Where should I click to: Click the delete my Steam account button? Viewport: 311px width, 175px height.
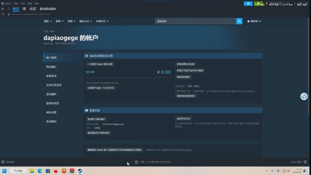tap(114, 150)
